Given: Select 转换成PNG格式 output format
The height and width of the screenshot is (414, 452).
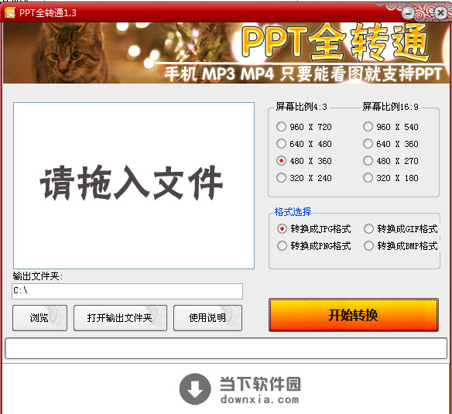Looking at the screenshot, I should 314,246.
